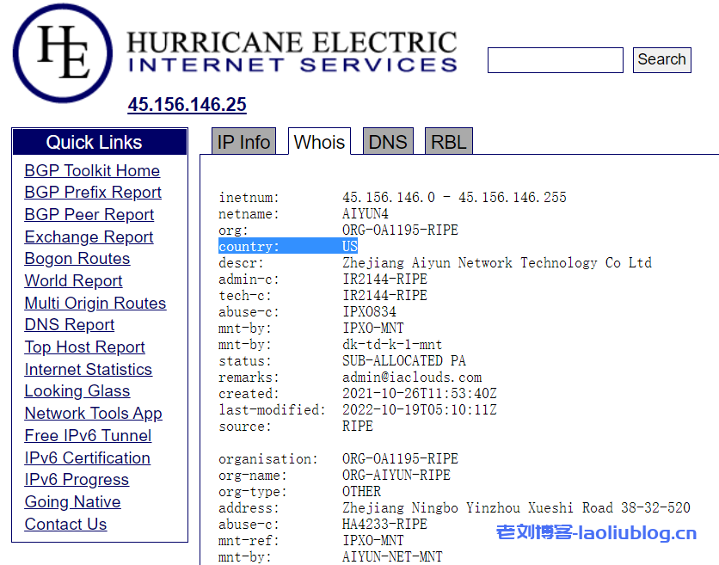
Task: Open the DNS tab
Action: (387, 142)
